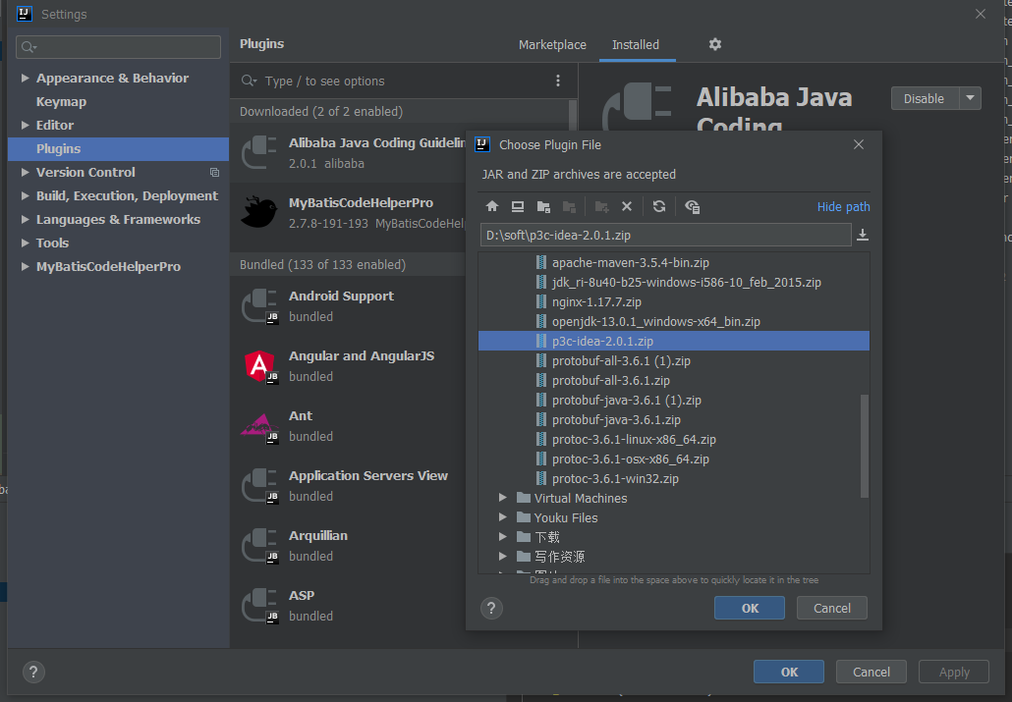Click Arquillian plugin icon
Viewport: 1012px width, 702px height.
[x=259, y=546]
